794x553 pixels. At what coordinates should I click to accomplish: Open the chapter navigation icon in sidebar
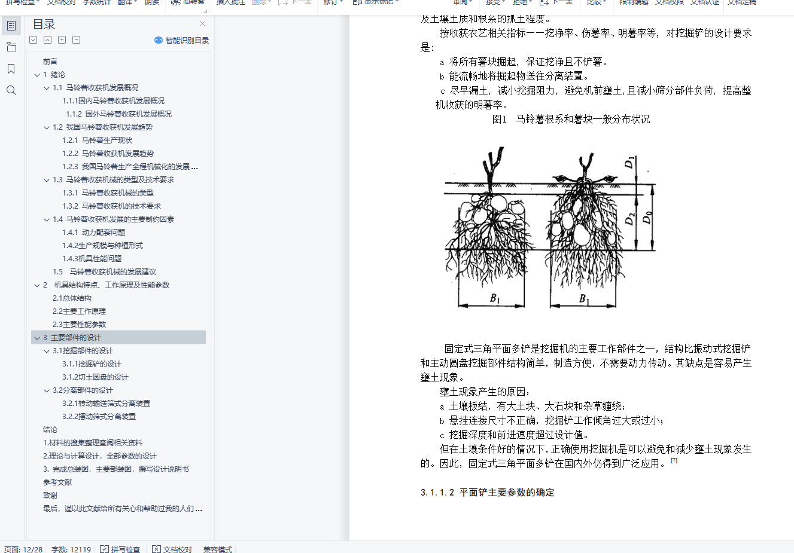(11, 47)
